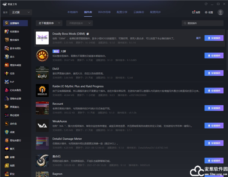Click the copy icon beside Deadly Boss Mods

[x=88, y=34]
